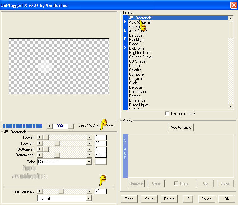Click left arrow of Top-right slider

[x=40, y=143]
